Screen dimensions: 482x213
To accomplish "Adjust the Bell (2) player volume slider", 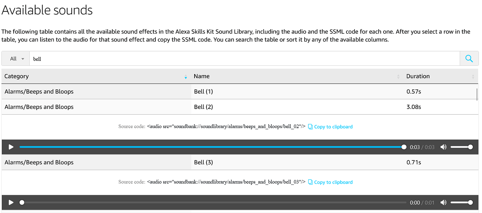I will point(462,147).
